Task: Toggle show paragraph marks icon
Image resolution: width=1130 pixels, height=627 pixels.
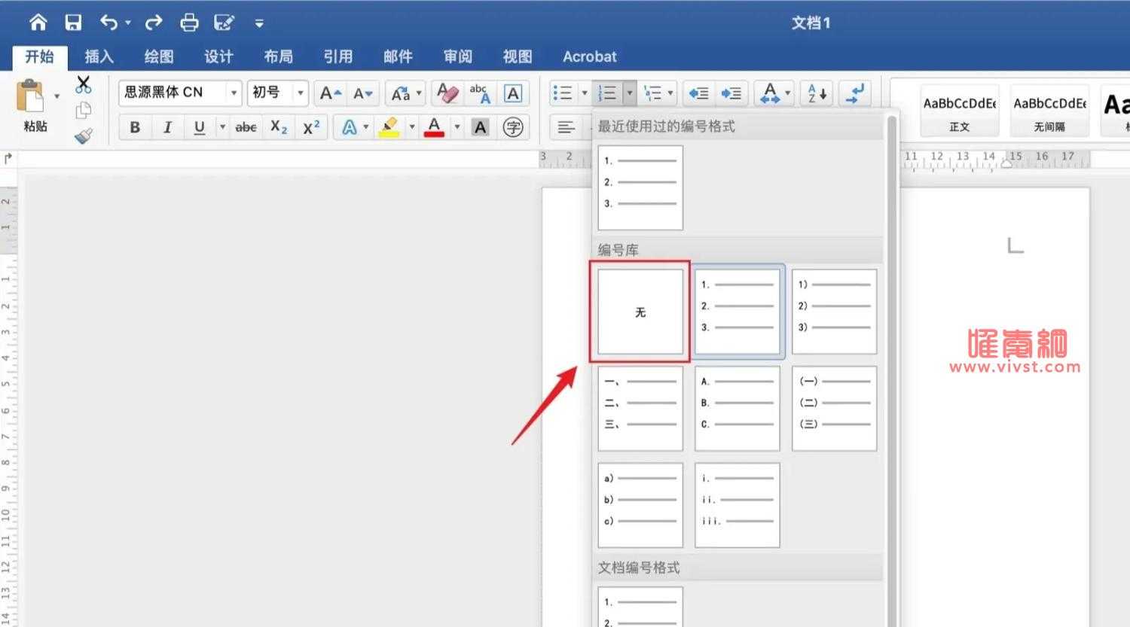Action: tap(856, 93)
